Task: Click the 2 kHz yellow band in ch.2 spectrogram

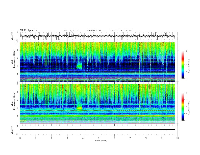Action: pos(97,116)
